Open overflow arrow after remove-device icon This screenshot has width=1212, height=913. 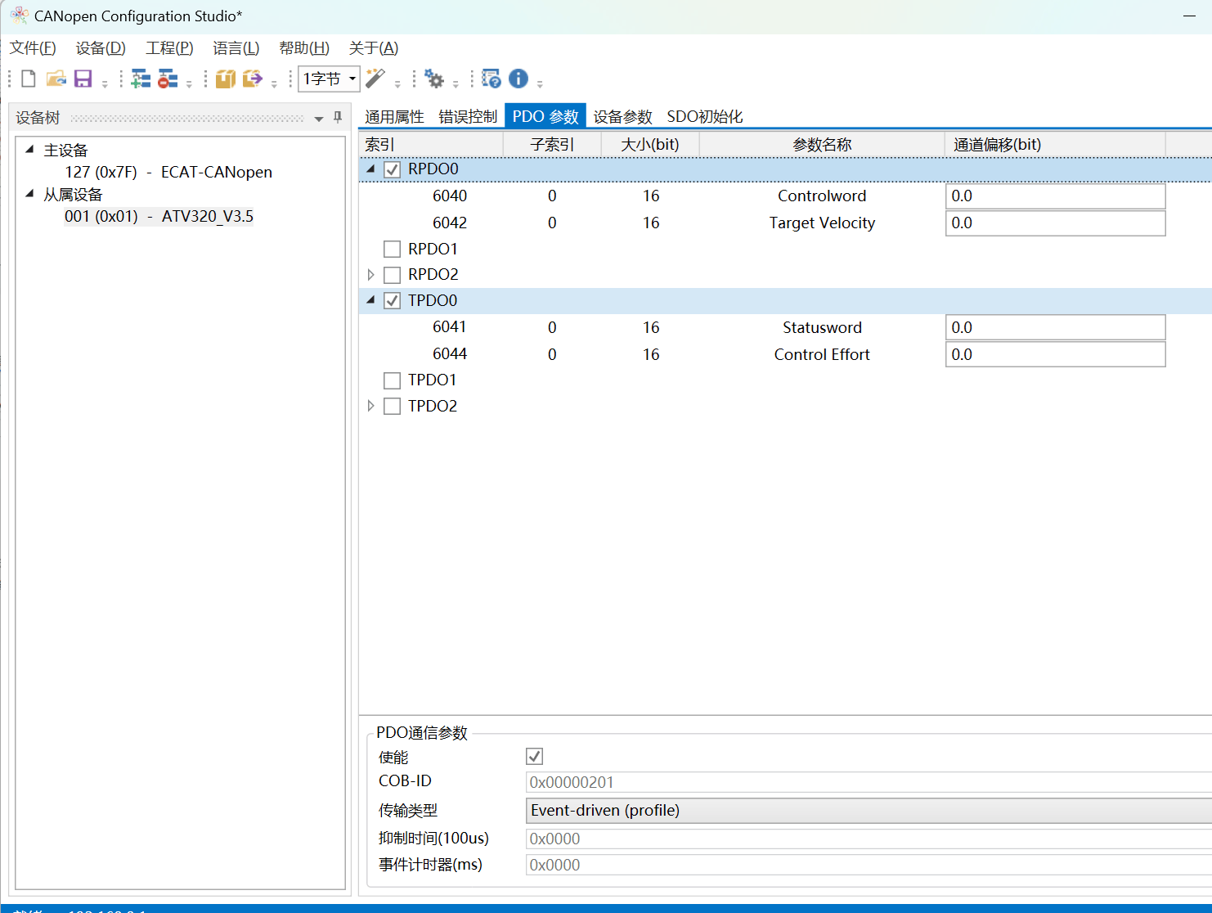189,83
